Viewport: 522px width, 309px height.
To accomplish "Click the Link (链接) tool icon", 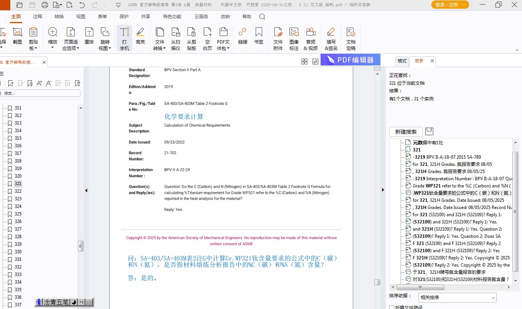I will pyautogui.click(x=242, y=36).
